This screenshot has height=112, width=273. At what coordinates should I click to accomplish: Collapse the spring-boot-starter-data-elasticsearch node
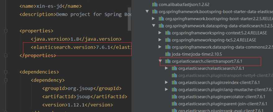coord(147,11)
